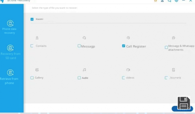Enable Messagp & Whatsapp attachments checkbox
195x114 pixels.
click(x=166, y=47)
